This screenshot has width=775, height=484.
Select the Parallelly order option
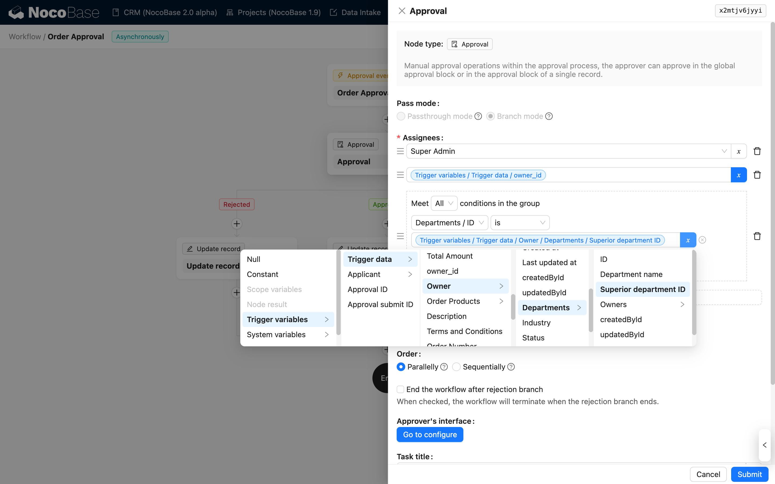[401, 367]
